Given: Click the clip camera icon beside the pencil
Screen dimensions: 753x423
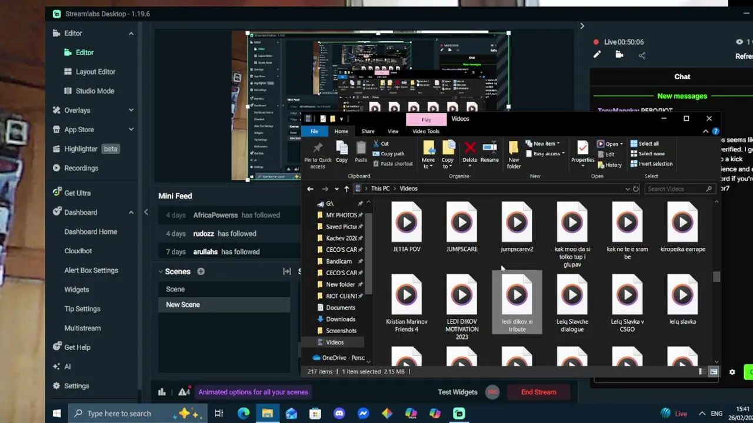Looking at the screenshot, I should [619, 55].
